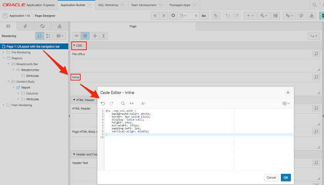Image resolution: width=324 pixels, height=185 pixels.
Task: Collapse the Content Body tree node
Action: (x=9, y=81)
